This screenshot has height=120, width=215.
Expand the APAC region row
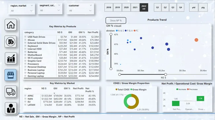25,96
